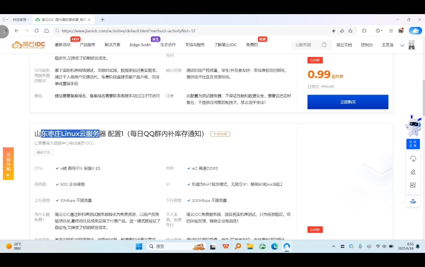Expand the 页面导航 side panel

pyautogui.click(x=8, y=164)
